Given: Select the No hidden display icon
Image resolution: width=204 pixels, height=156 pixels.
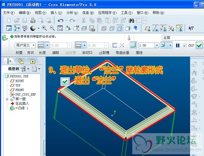Looking at the screenshot, I should (x=120, y=28).
